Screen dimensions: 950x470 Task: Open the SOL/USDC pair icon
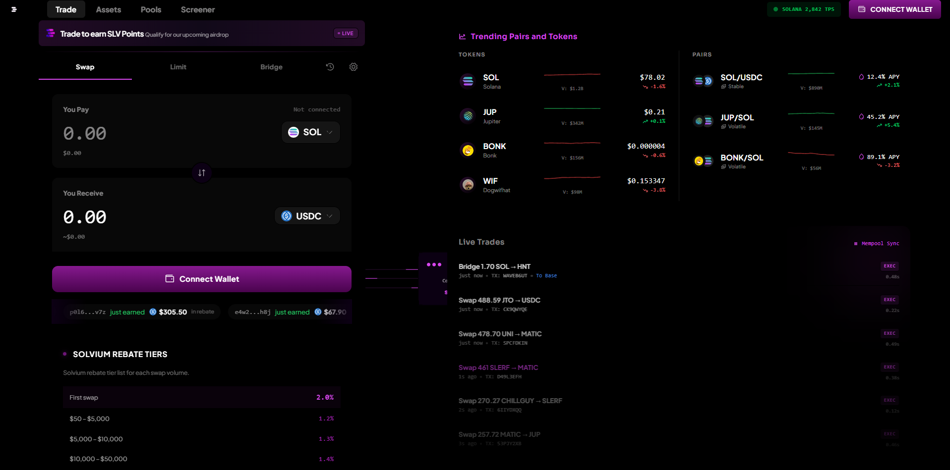point(703,81)
